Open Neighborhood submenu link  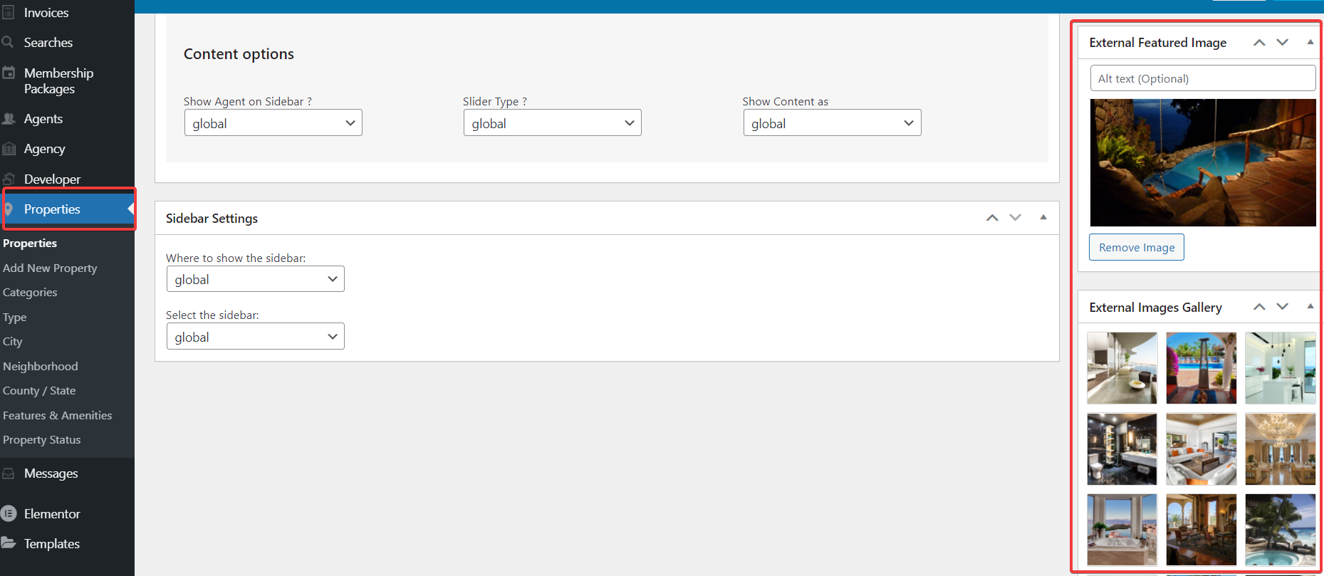point(41,366)
